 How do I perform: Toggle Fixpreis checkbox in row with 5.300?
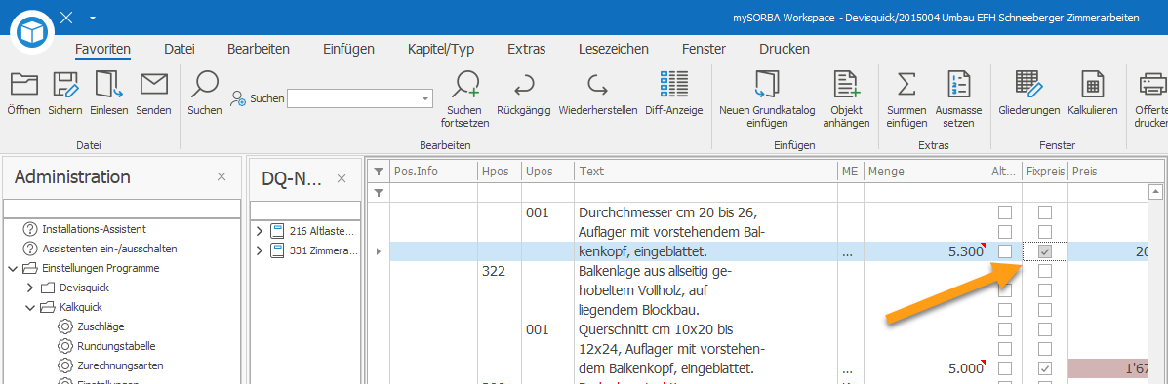[x=1045, y=251]
